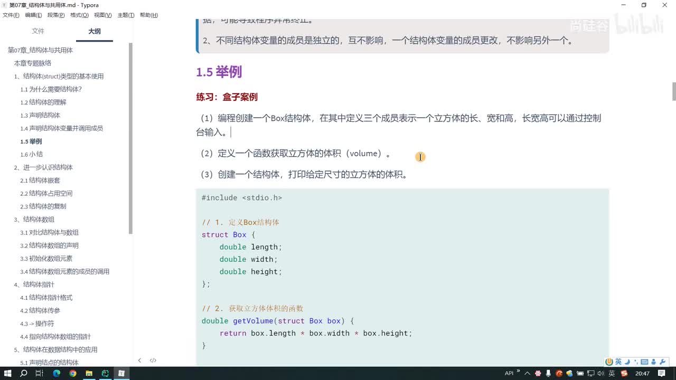
Task: Open Task View in the taskbar
Action: [x=40, y=373]
